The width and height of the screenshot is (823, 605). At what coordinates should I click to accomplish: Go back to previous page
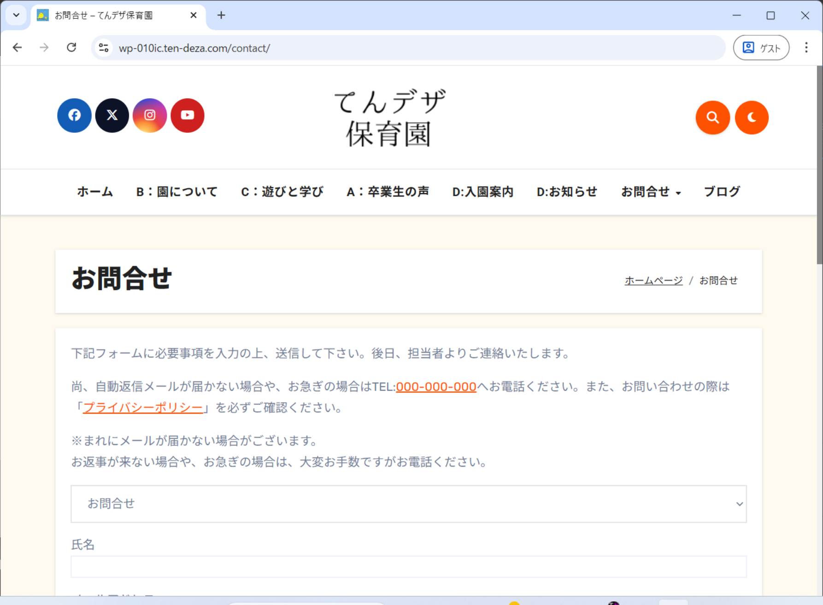(x=18, y=47)
